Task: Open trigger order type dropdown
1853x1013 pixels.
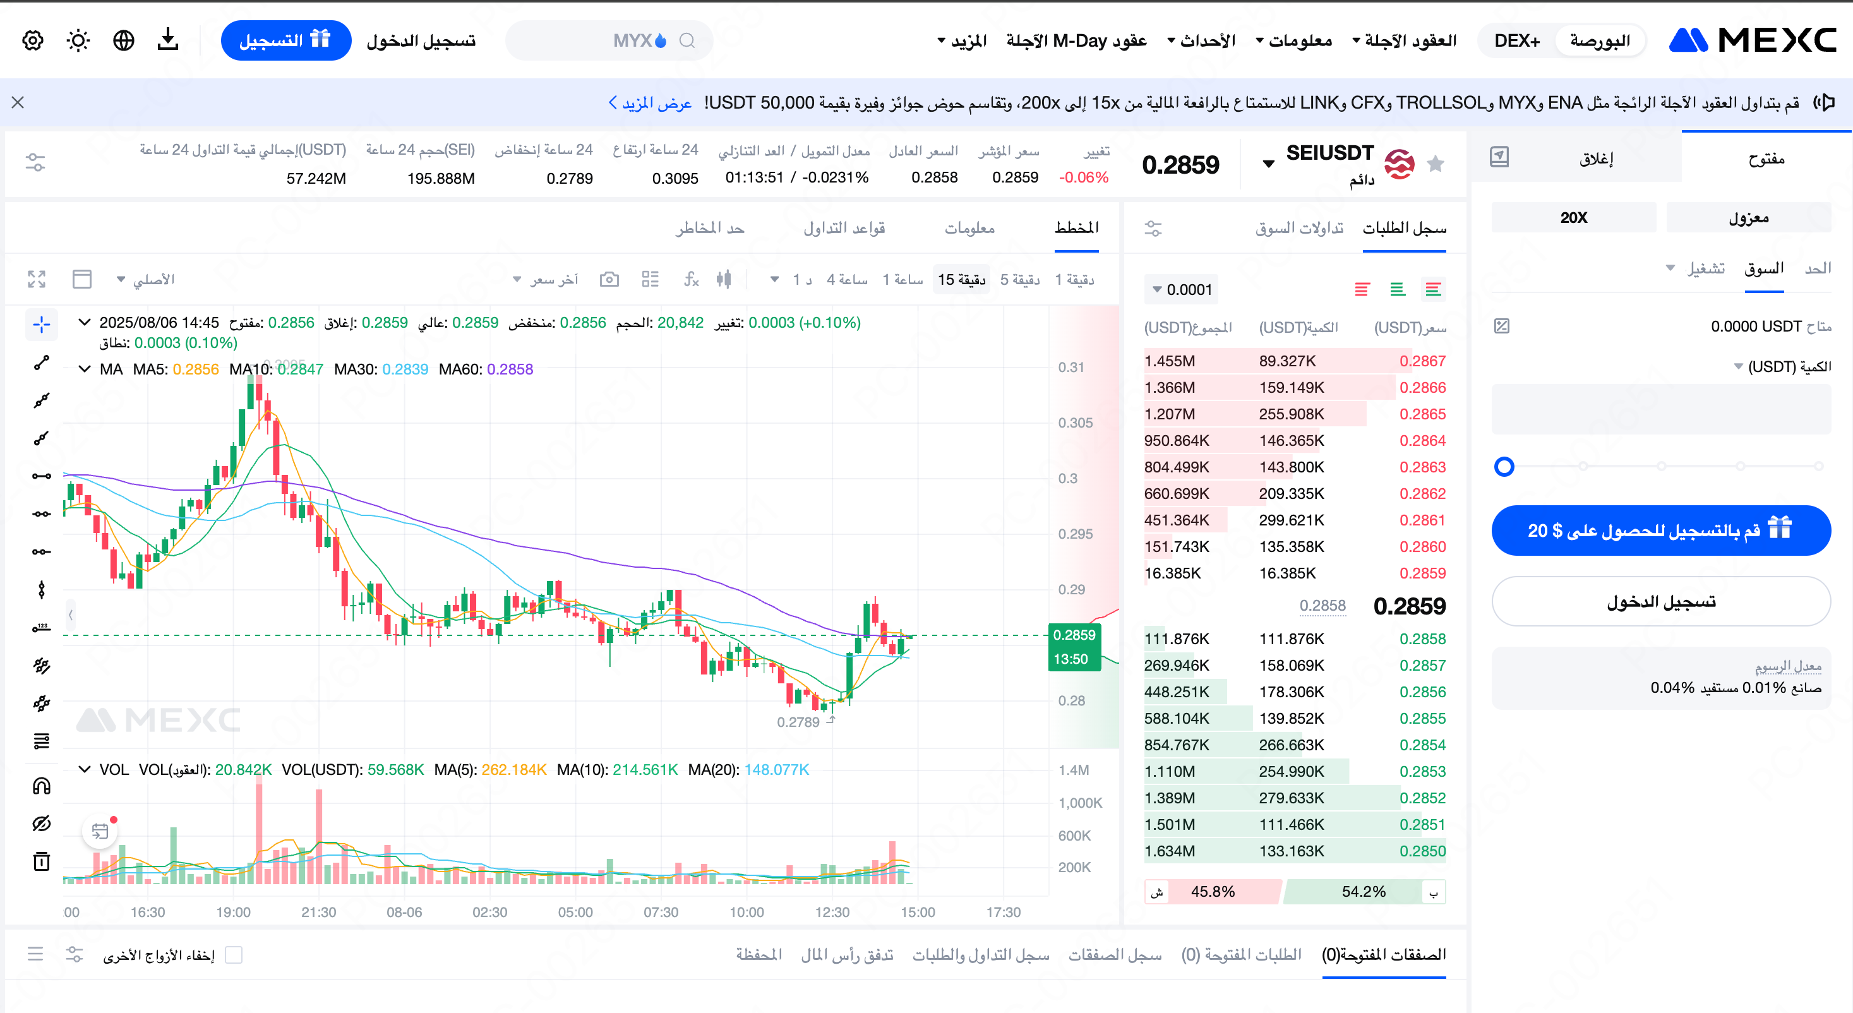Action: tap(1696, 268)
